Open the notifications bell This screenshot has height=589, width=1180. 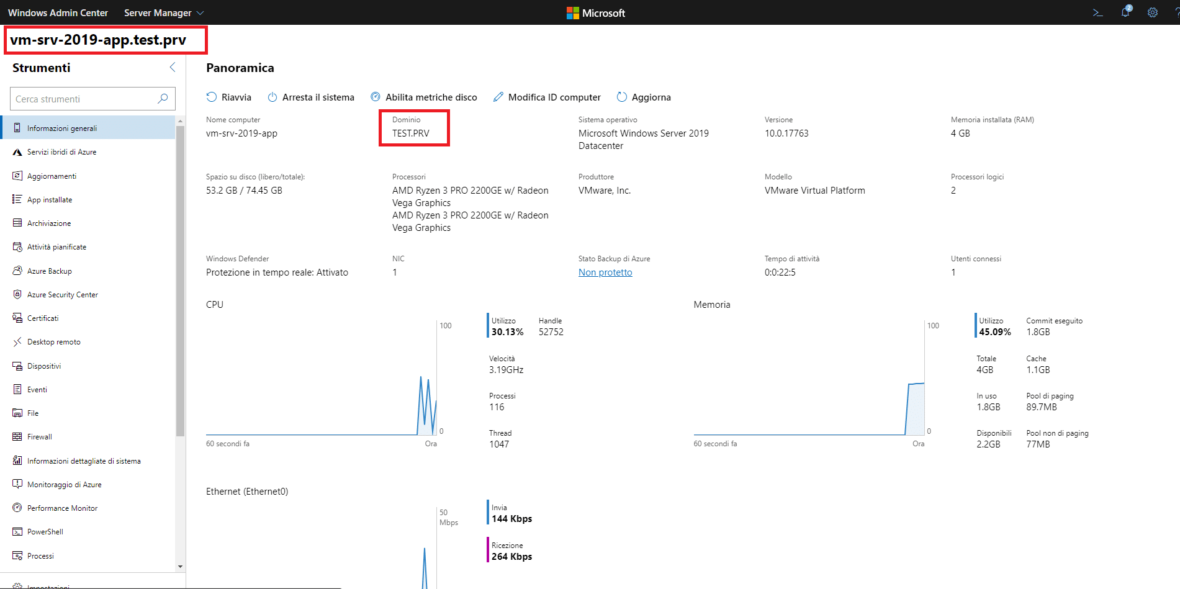click(x=1125, y=12)
